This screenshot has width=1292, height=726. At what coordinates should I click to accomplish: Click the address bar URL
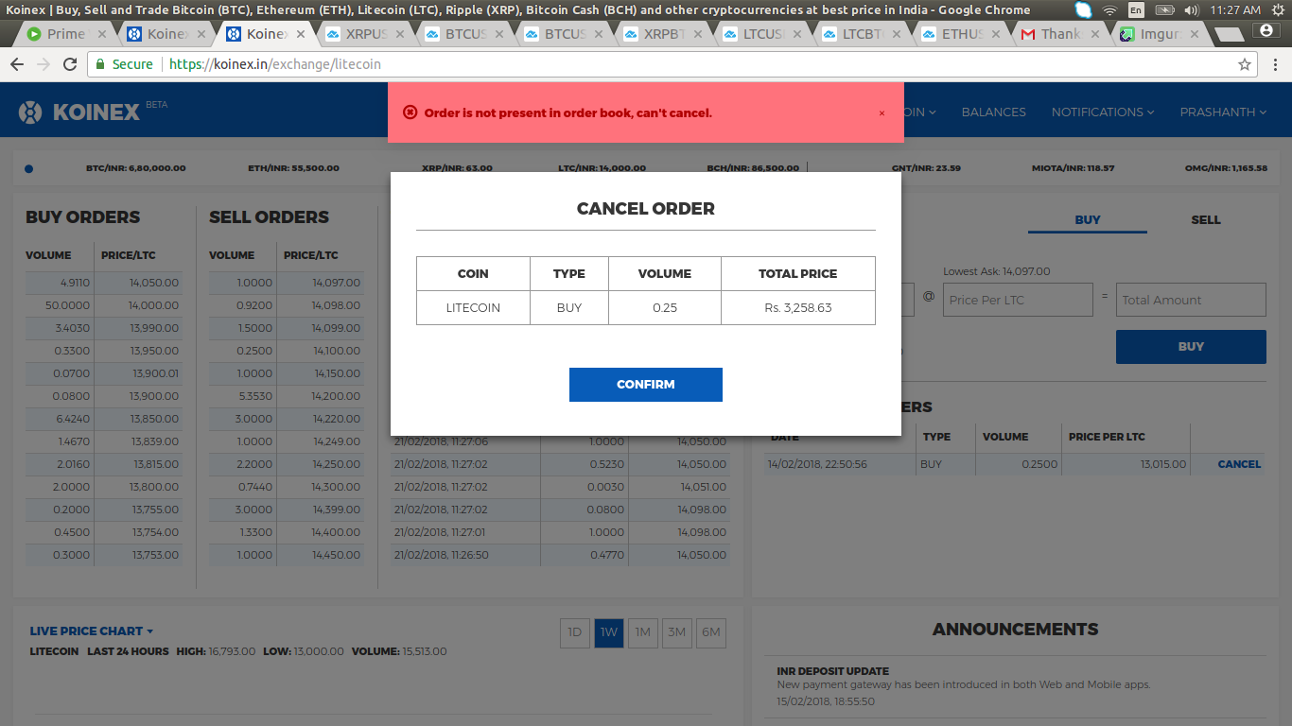275,64
